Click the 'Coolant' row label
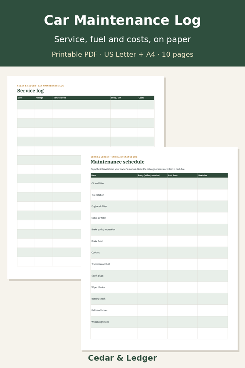245x368 pixels. click(96, 252)
